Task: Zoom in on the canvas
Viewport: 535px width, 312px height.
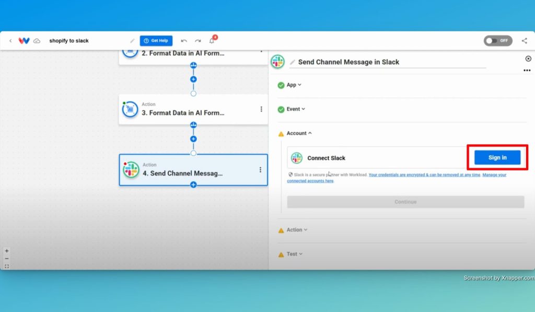Action: point(6,251)
